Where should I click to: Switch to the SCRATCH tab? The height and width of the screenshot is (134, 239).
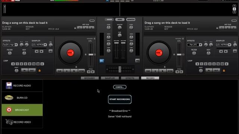click(131, 19)
